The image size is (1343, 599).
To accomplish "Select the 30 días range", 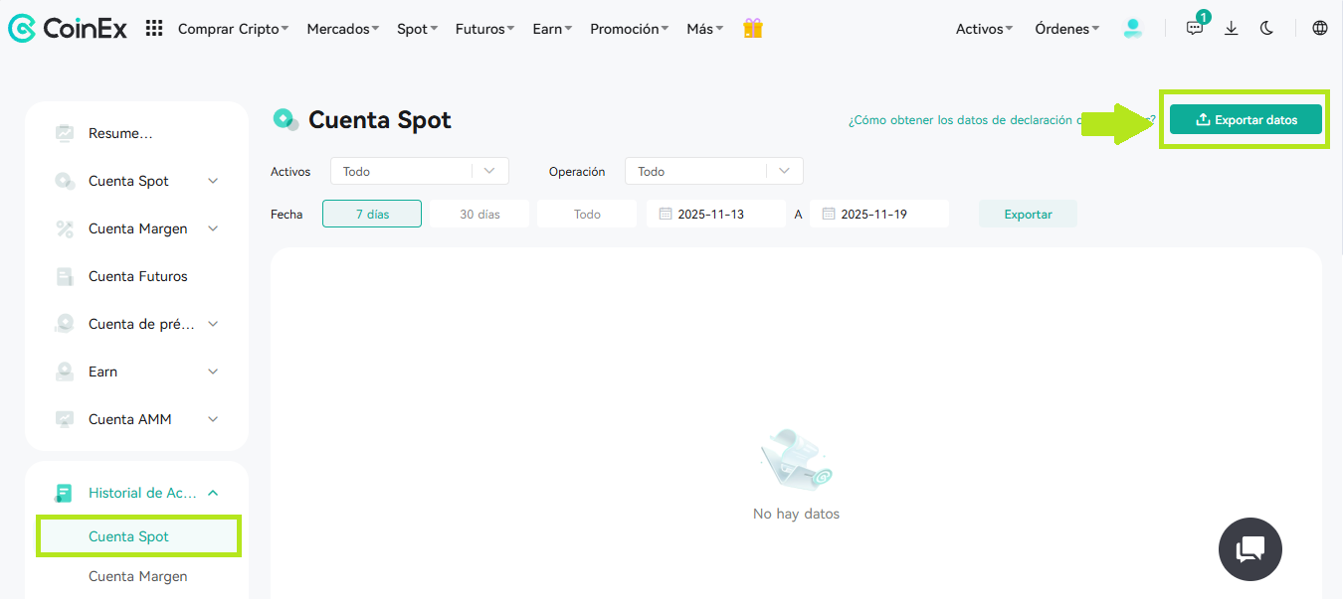I will point(480,214).
